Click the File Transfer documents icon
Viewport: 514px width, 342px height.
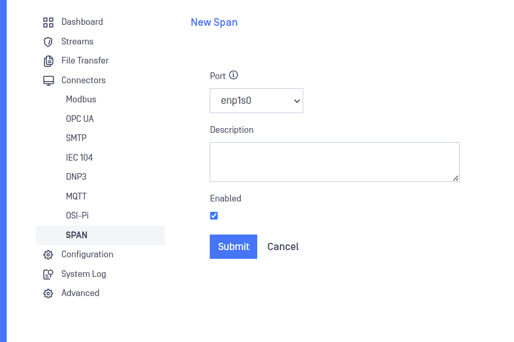(48, 61)
